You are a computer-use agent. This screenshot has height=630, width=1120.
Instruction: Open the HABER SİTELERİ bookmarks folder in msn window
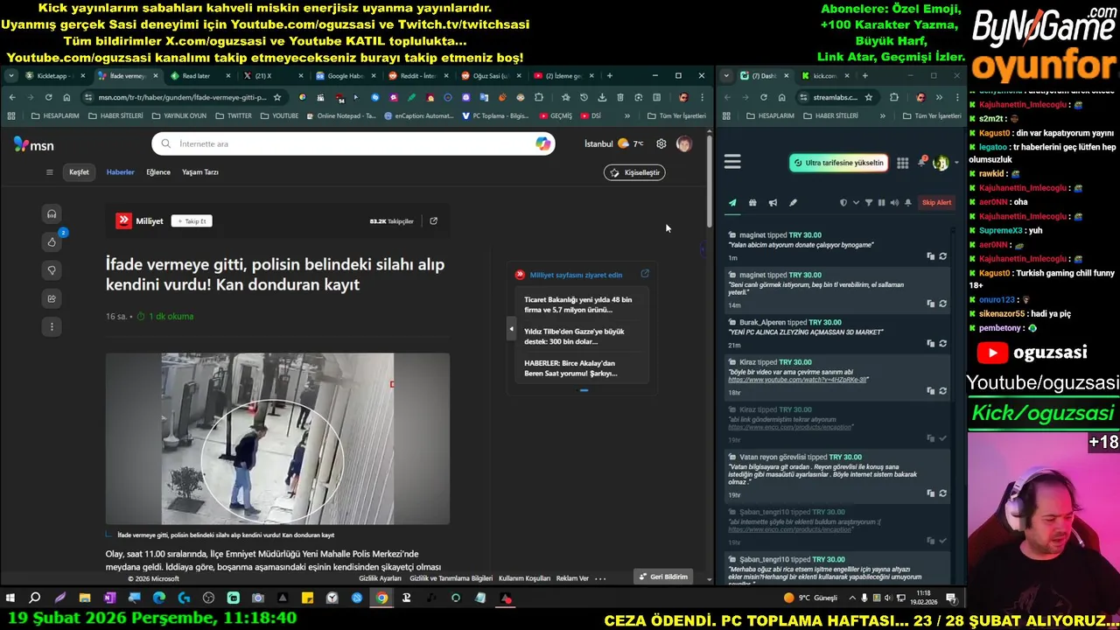coord(115,115)
